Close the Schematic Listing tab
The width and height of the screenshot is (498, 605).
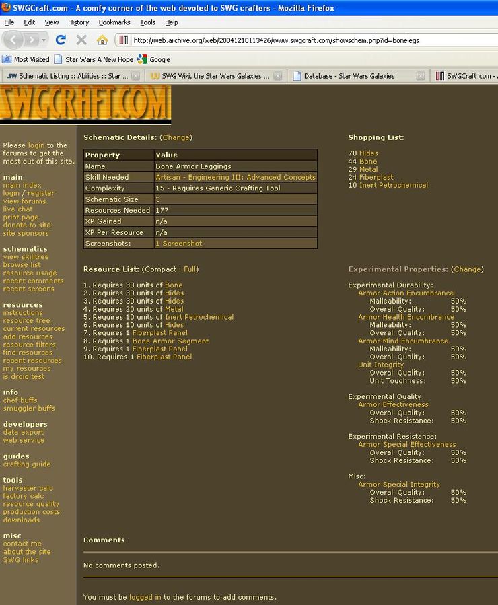135,76
